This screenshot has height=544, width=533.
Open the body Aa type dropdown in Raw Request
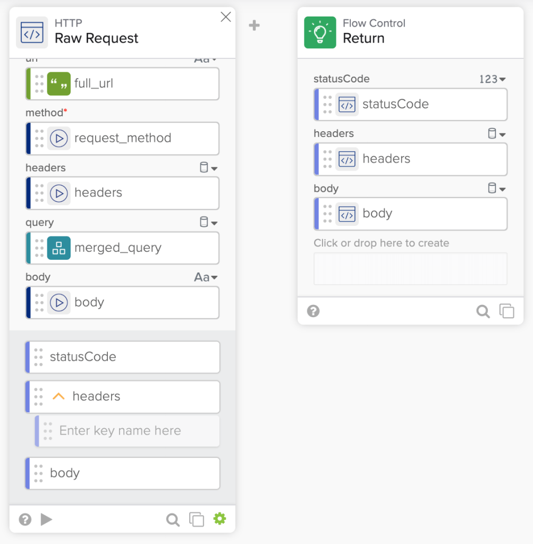click(206, 277)
